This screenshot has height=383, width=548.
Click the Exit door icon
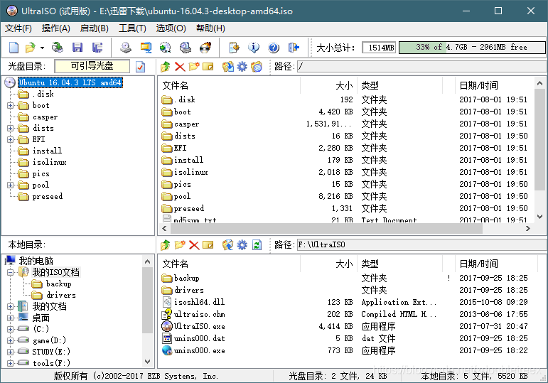pyautogui.click(x=294, y=47)
